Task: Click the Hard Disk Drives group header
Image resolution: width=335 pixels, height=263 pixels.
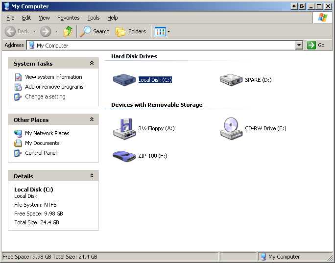Action: coord(134,56)
